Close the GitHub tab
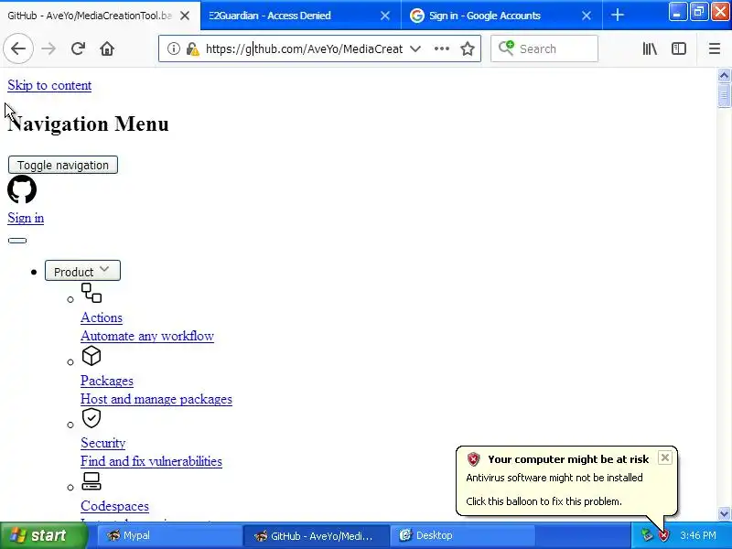This screenshot has width=732, height=549. [x=185, y=16]
